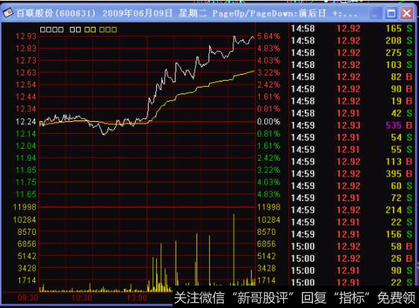Click the 13:00 time axis label
The width and height of the screenshot is (419, 308).
[x=137, y=298]
